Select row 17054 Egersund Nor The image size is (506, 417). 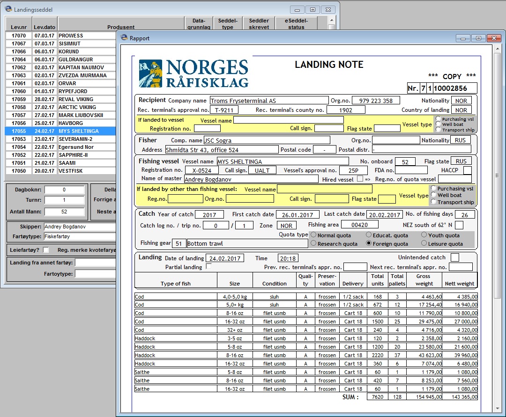pos(60,147)
